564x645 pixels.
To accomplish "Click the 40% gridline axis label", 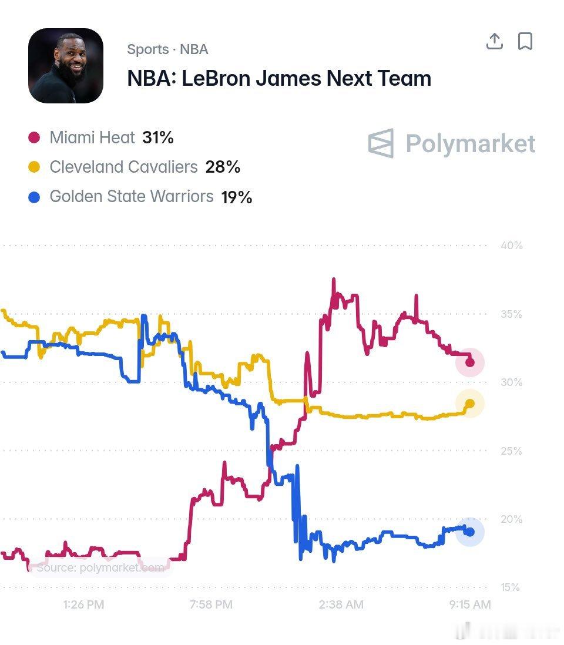I will [512, 246].
